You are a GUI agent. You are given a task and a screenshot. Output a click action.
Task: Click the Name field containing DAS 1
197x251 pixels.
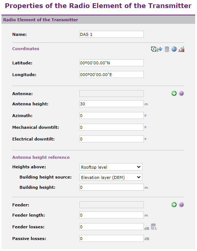(111, 34)
